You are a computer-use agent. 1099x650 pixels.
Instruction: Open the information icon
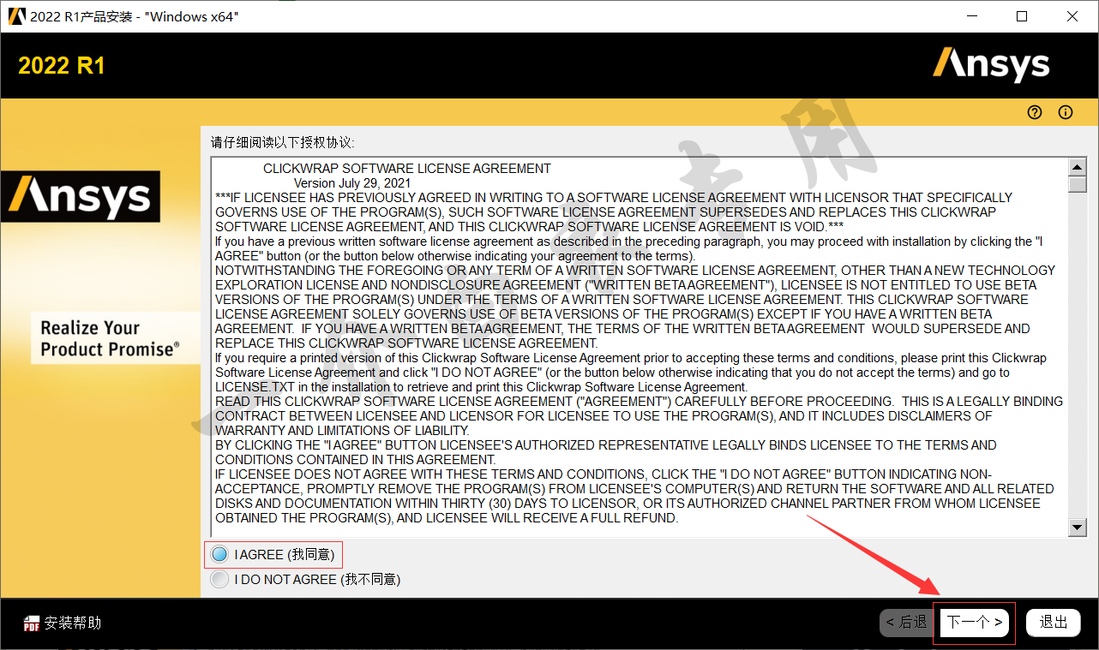(1066, 112)
